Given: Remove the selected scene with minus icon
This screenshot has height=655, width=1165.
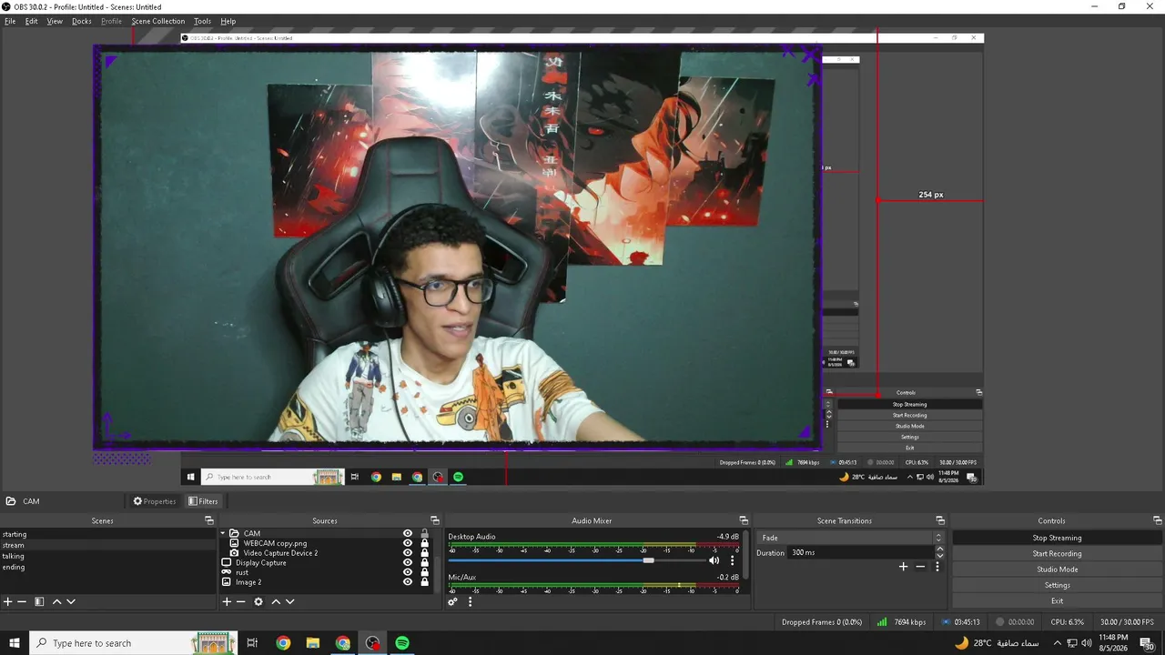Looking at the screenshot, I should [23, 601].
